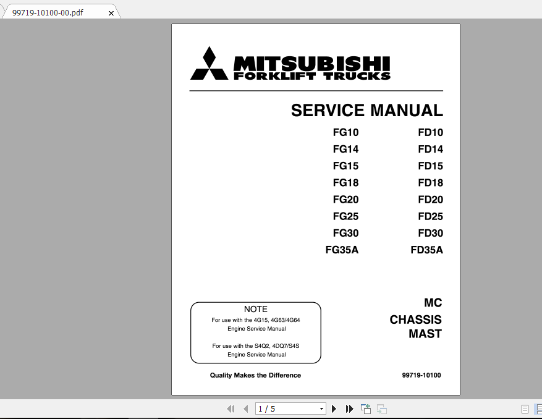Click the SERVICE MANUAL heading text
This screenshot has width=542, height=419.
pyautogui.click(x=366, y=111)
